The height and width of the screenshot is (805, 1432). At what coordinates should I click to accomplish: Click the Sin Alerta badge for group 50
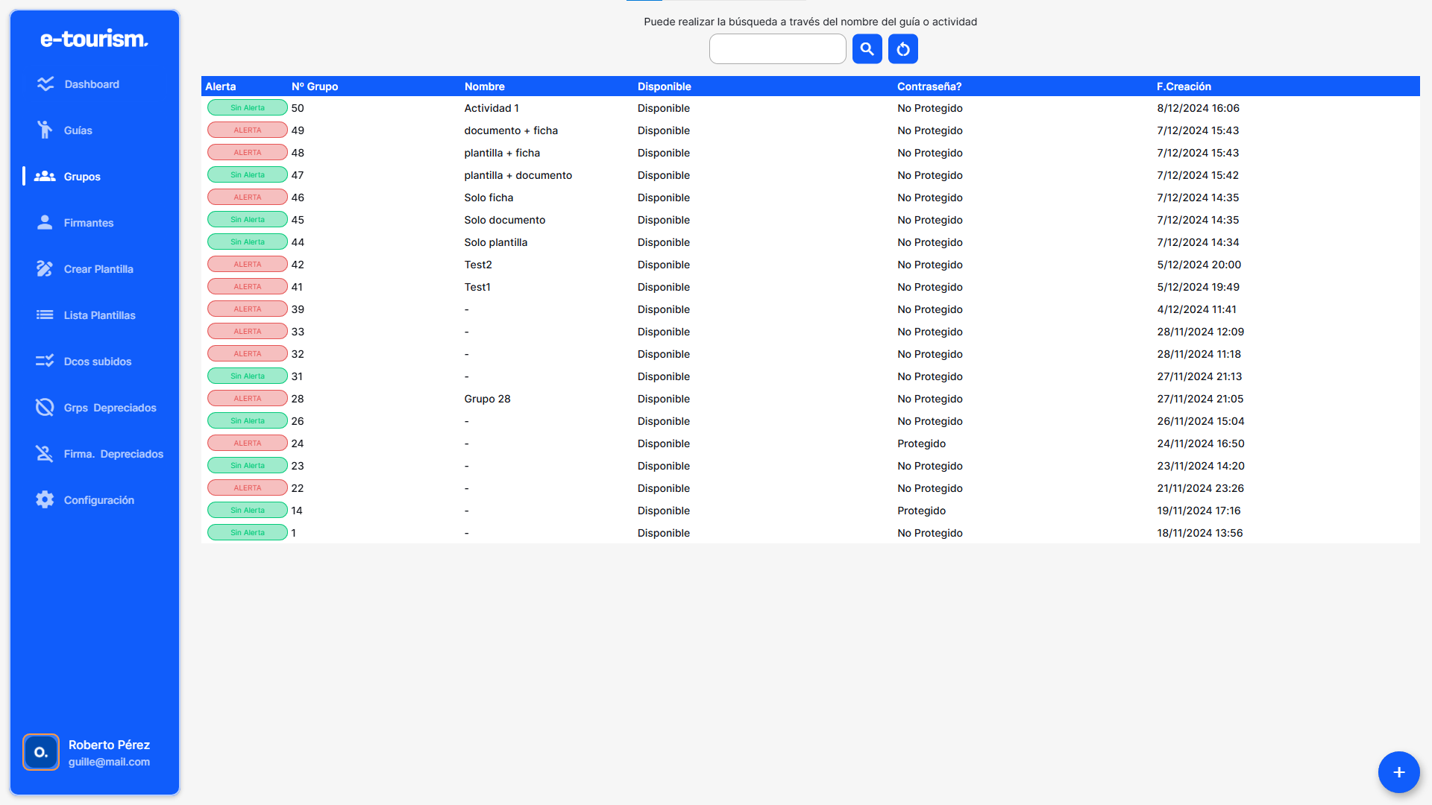(248, 108)
